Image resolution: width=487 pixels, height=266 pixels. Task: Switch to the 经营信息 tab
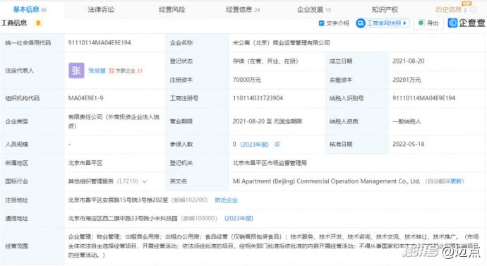click(243, 10)
